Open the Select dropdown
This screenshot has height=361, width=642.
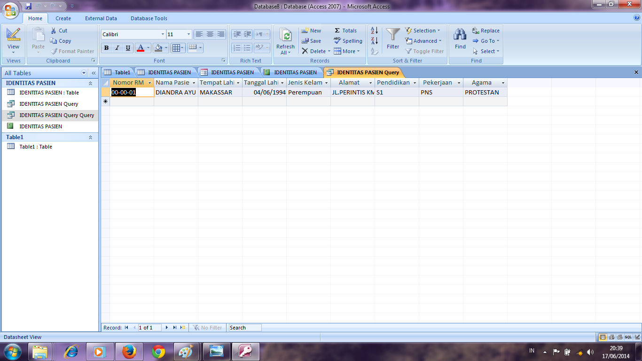[x=486, y=51]
